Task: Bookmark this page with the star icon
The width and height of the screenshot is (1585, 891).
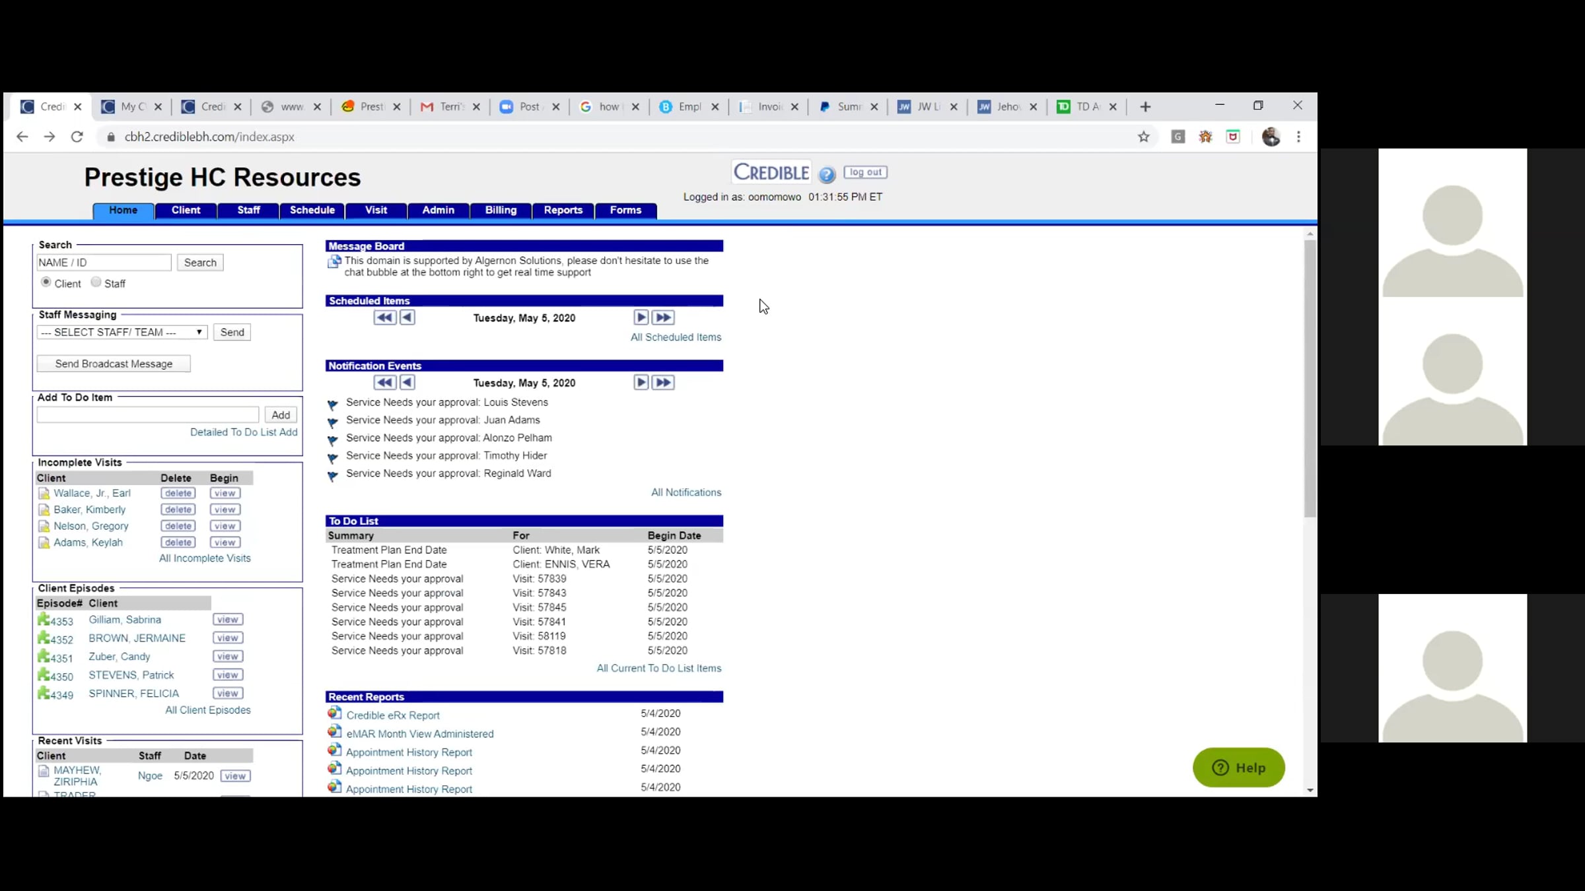Action: [x=1144, y=137]
